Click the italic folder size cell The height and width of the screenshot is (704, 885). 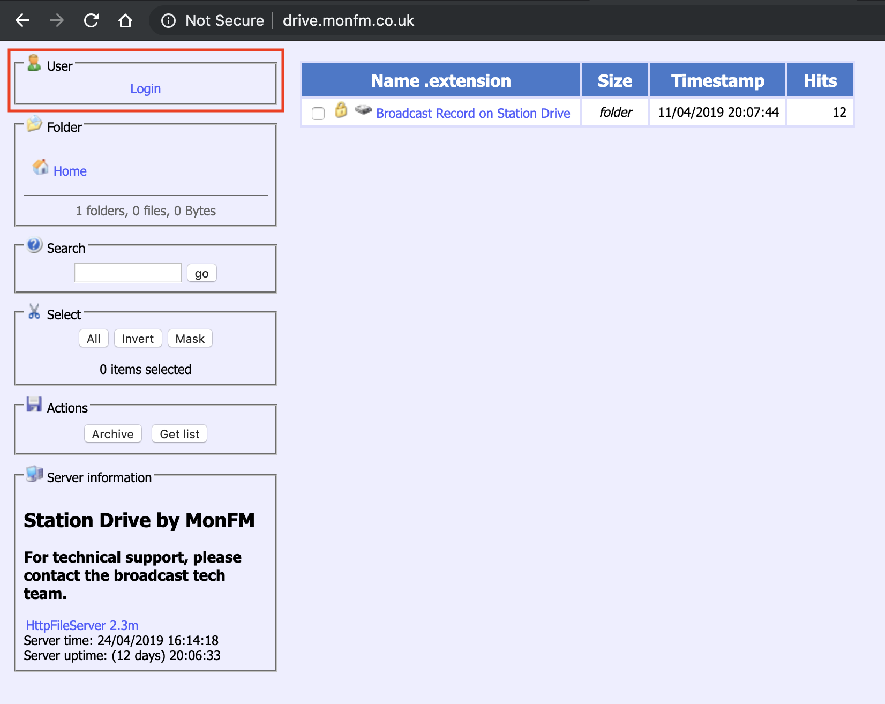click(616, 112)
